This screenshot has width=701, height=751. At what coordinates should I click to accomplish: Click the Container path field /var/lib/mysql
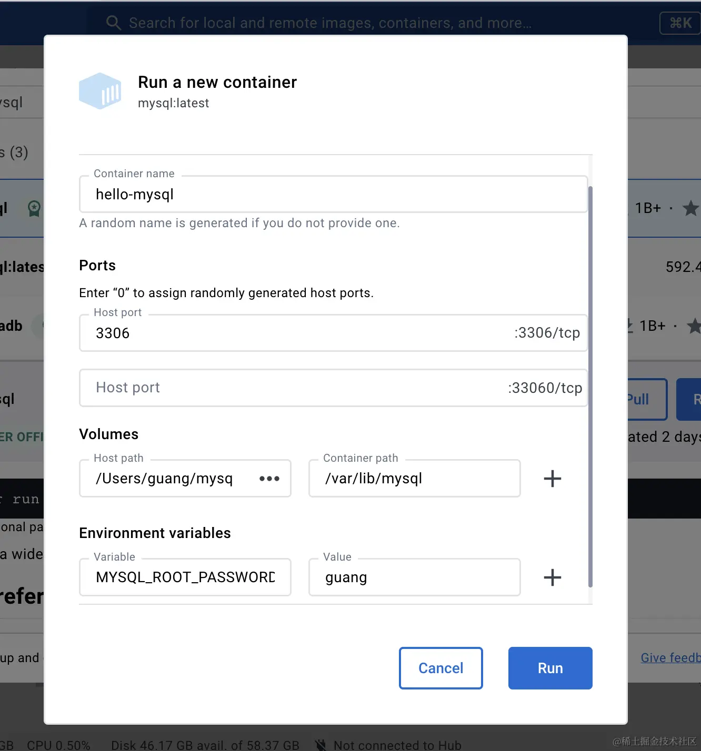tap(415, 479)
